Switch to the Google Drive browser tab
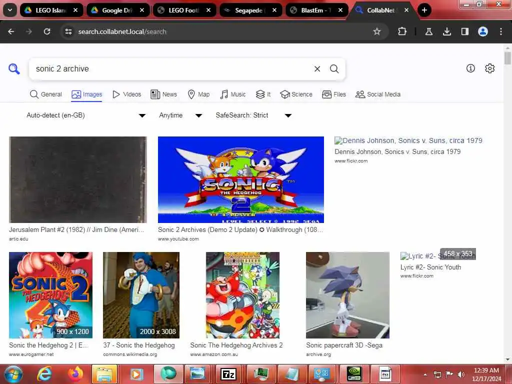The height and width of the screenshot is (384, 512). click(117, 10)
